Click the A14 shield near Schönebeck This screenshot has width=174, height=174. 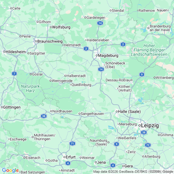[x=101, y=69]
